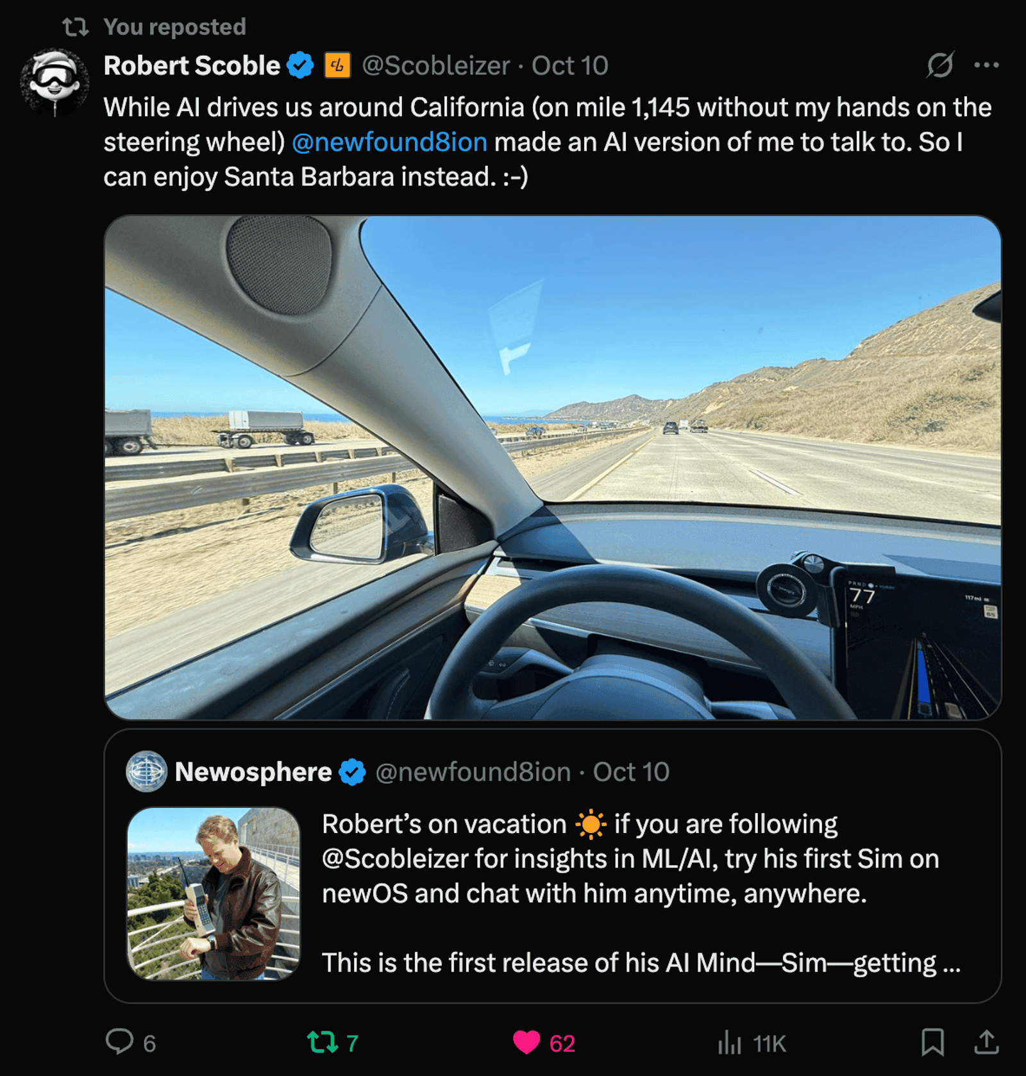The height and width of the screenshot is (1076, 1026).
Task: Click the orange affiliate badge next to Robert Scoble
Action: click(x=339, y=64)
